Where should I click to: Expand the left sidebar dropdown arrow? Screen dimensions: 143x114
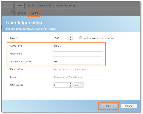pos(11,11)
